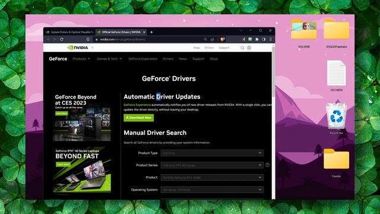Click the GeForce Experience green text link

tap(137, 105)
